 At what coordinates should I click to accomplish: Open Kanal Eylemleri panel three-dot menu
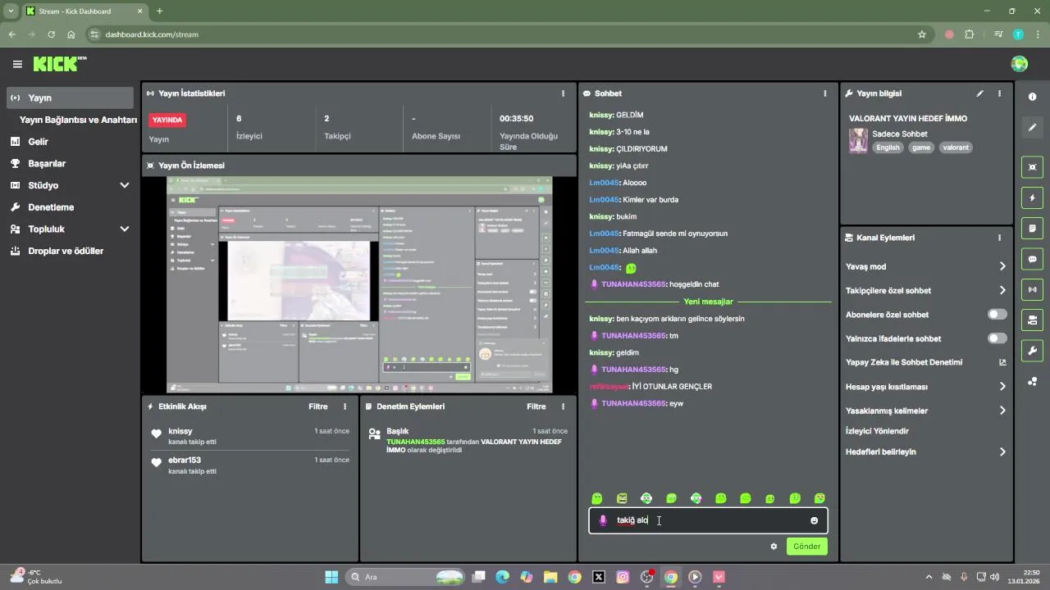(x=999, y=238)
